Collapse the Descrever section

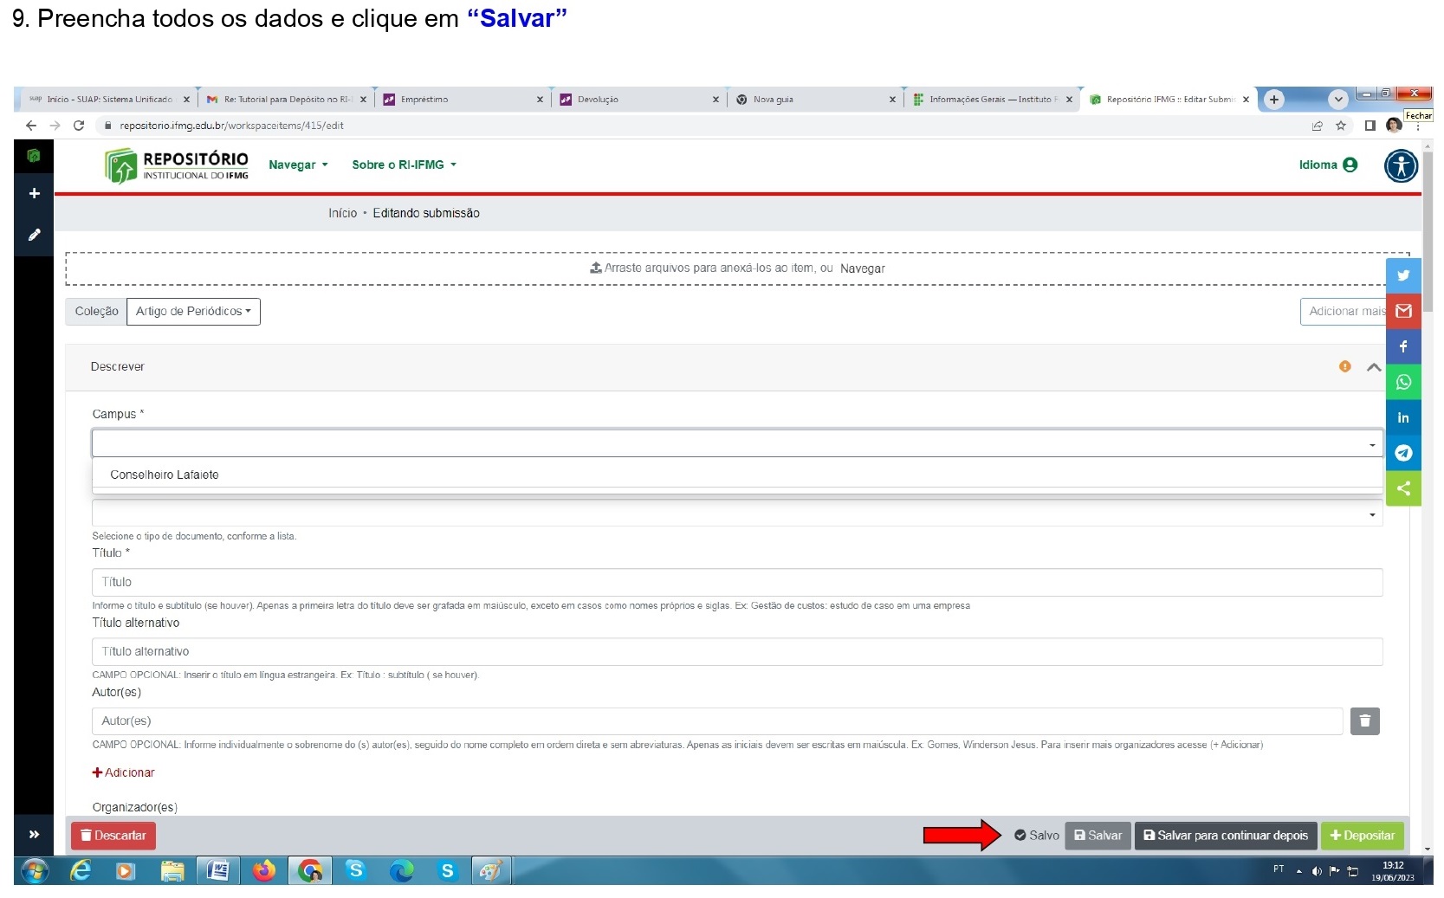tap(1374, 367)
